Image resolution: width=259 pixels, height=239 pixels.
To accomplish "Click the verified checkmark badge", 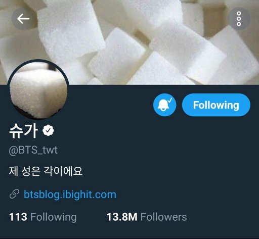I will point(48,130).
